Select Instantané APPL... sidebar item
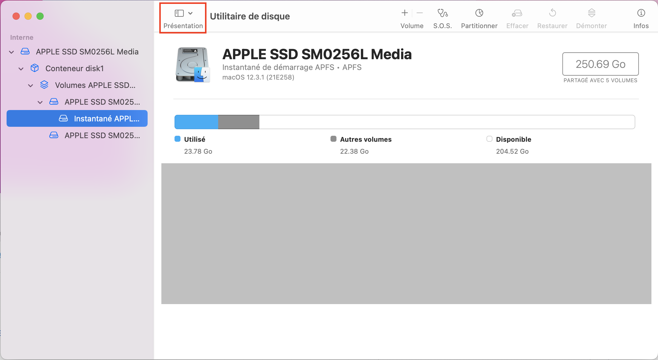 (x=106, y=119)
